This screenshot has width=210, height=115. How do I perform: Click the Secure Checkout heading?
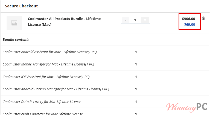[21, 6]
